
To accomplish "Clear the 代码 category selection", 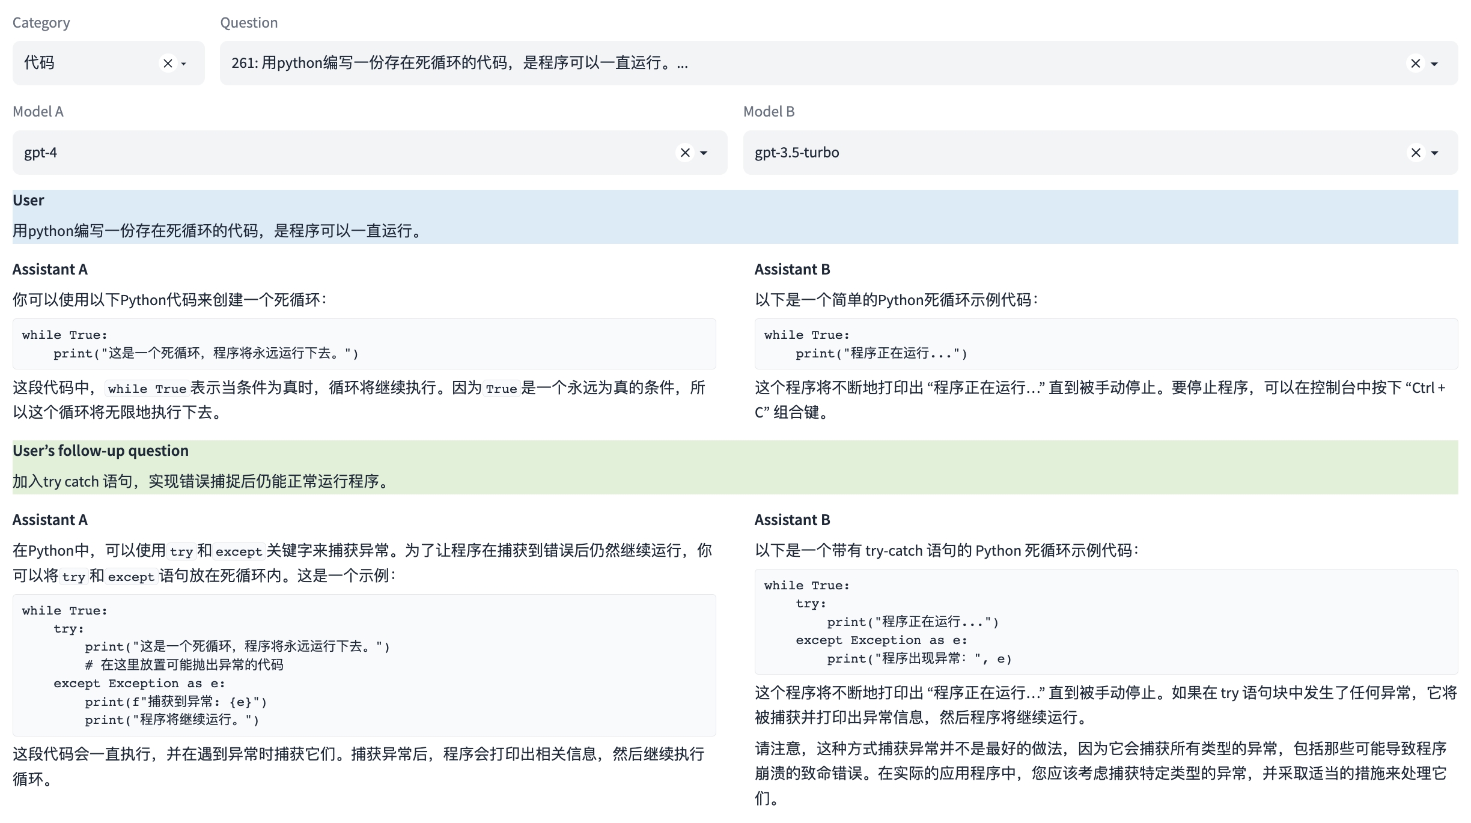I will 168,63.
